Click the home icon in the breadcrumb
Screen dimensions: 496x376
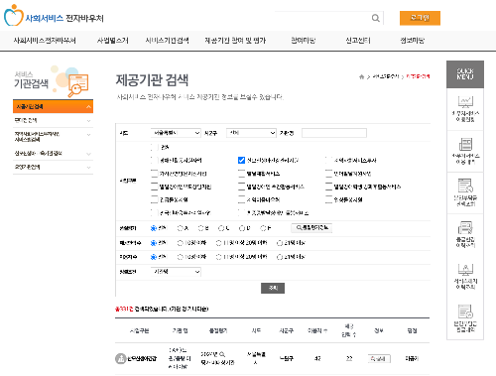pos(361,76)
